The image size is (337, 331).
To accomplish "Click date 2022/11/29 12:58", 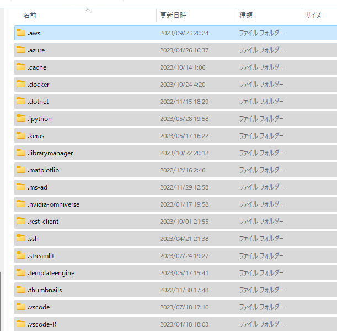I will click(184, 187).
